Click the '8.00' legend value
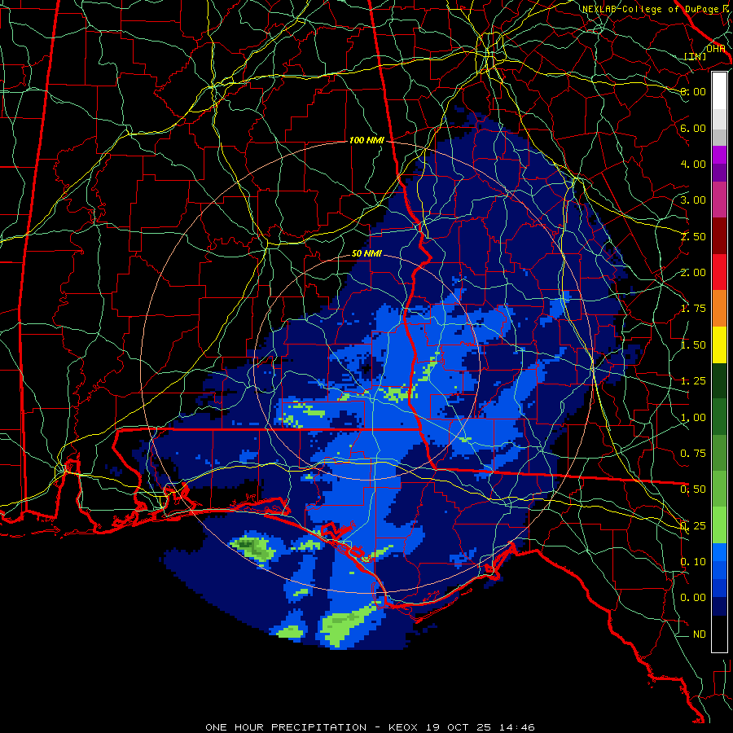 (x=693, y=91)
